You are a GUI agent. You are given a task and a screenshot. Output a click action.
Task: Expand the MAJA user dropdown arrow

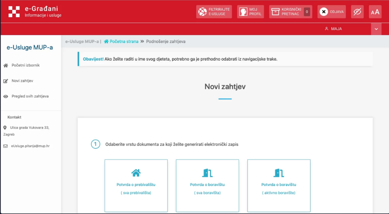(x=376, y=29)
